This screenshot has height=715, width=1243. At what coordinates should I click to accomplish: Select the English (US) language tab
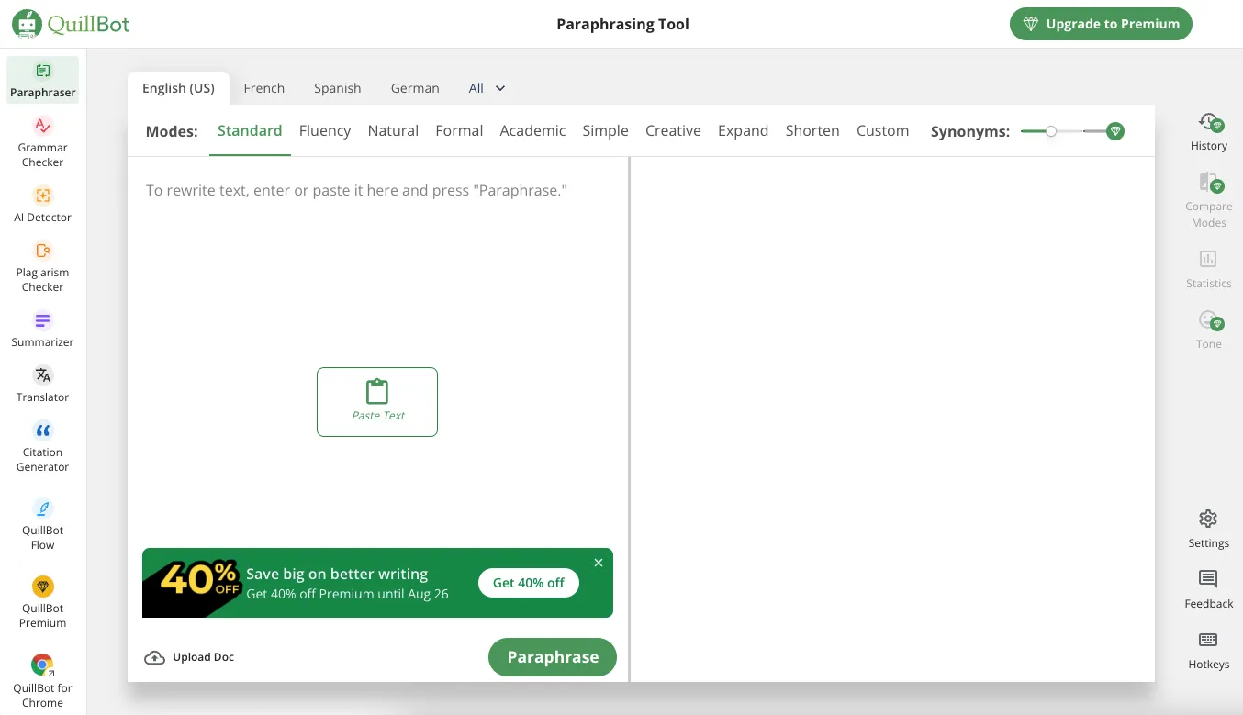pyautogui.click(x=178, y=88)
